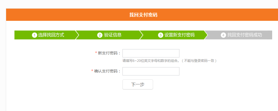Select the 设置新支付密码 step label
This screenshot has height=111, width=278.
click(x=179, y=35)
